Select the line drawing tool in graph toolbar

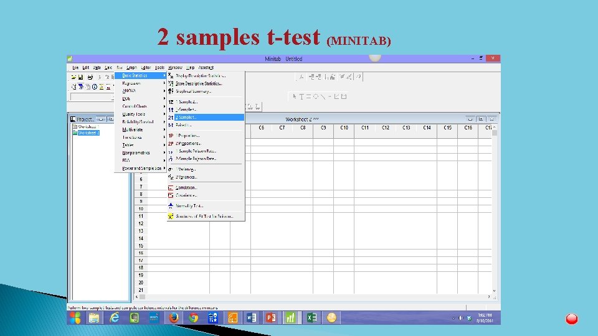pos(323,97)
